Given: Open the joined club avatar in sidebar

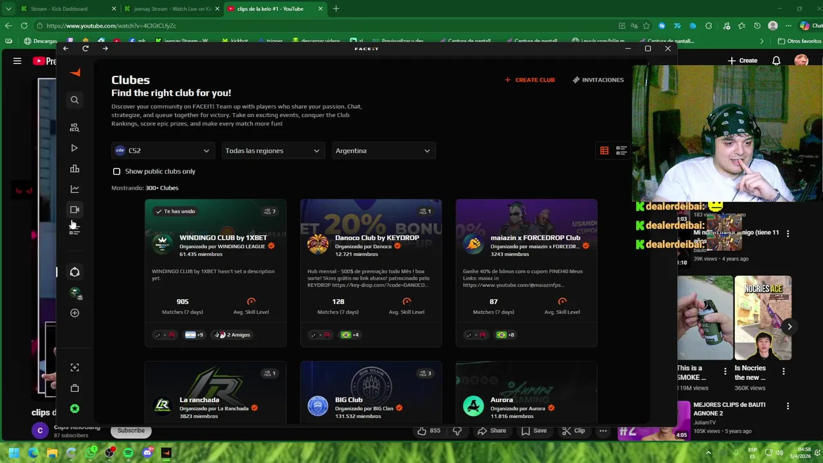Looking at the screenshot, I should pyautogui.click(x=75, y=293).
